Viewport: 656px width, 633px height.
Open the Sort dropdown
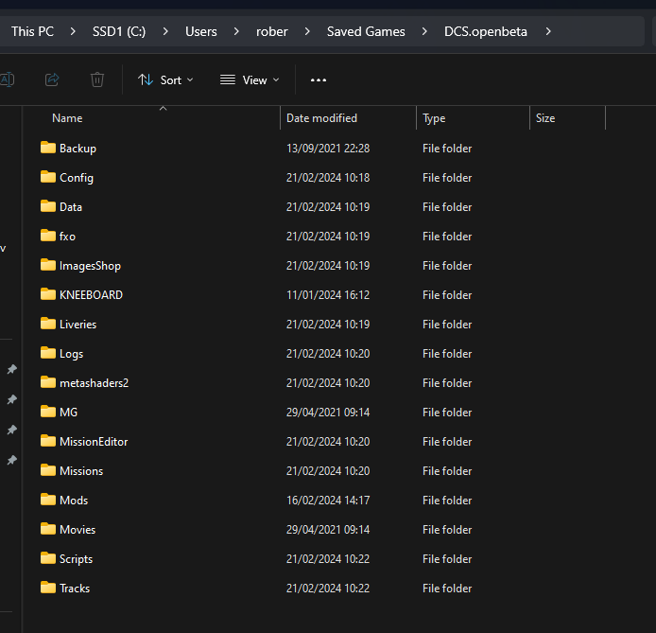tap(165, 80)
